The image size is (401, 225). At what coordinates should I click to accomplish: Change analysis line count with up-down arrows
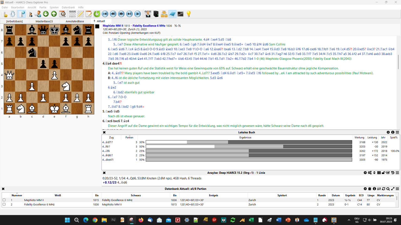click(374, 173)
